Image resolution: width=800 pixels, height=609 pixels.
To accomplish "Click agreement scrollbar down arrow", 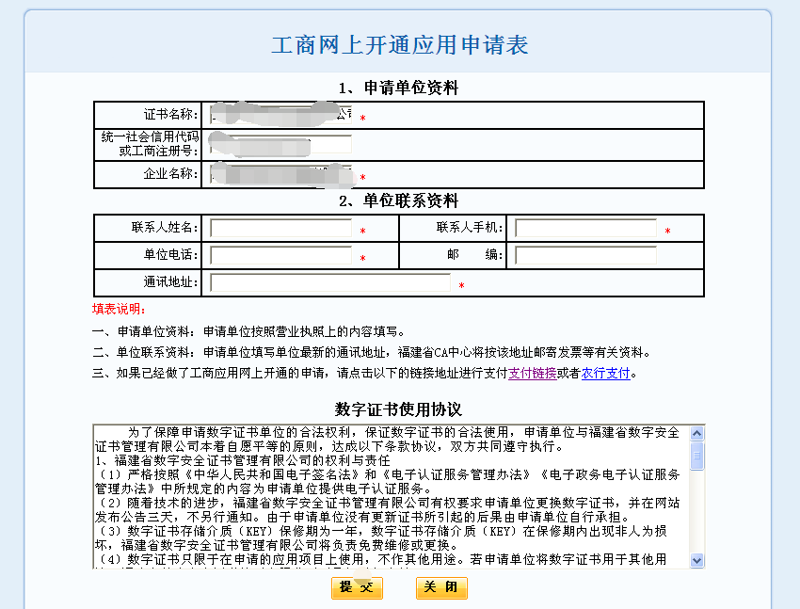I will (696, 561).
